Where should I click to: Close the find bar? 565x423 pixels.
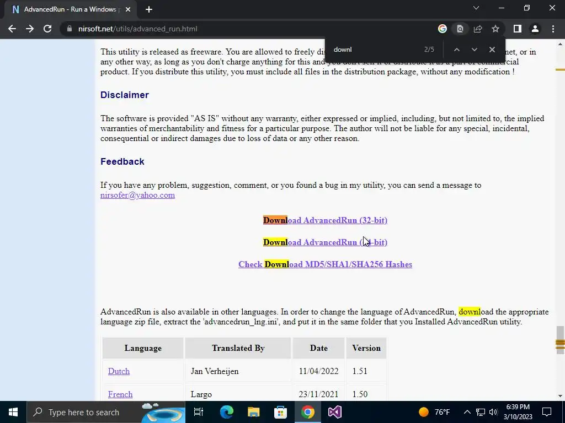(492, 50)
